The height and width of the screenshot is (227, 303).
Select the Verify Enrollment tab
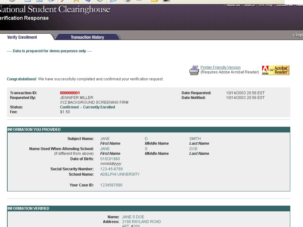point(22,37)
